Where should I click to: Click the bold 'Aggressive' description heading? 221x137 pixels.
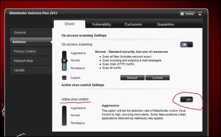click(110, 106)
